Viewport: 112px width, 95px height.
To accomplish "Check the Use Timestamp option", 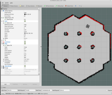I will coord(25,64).
